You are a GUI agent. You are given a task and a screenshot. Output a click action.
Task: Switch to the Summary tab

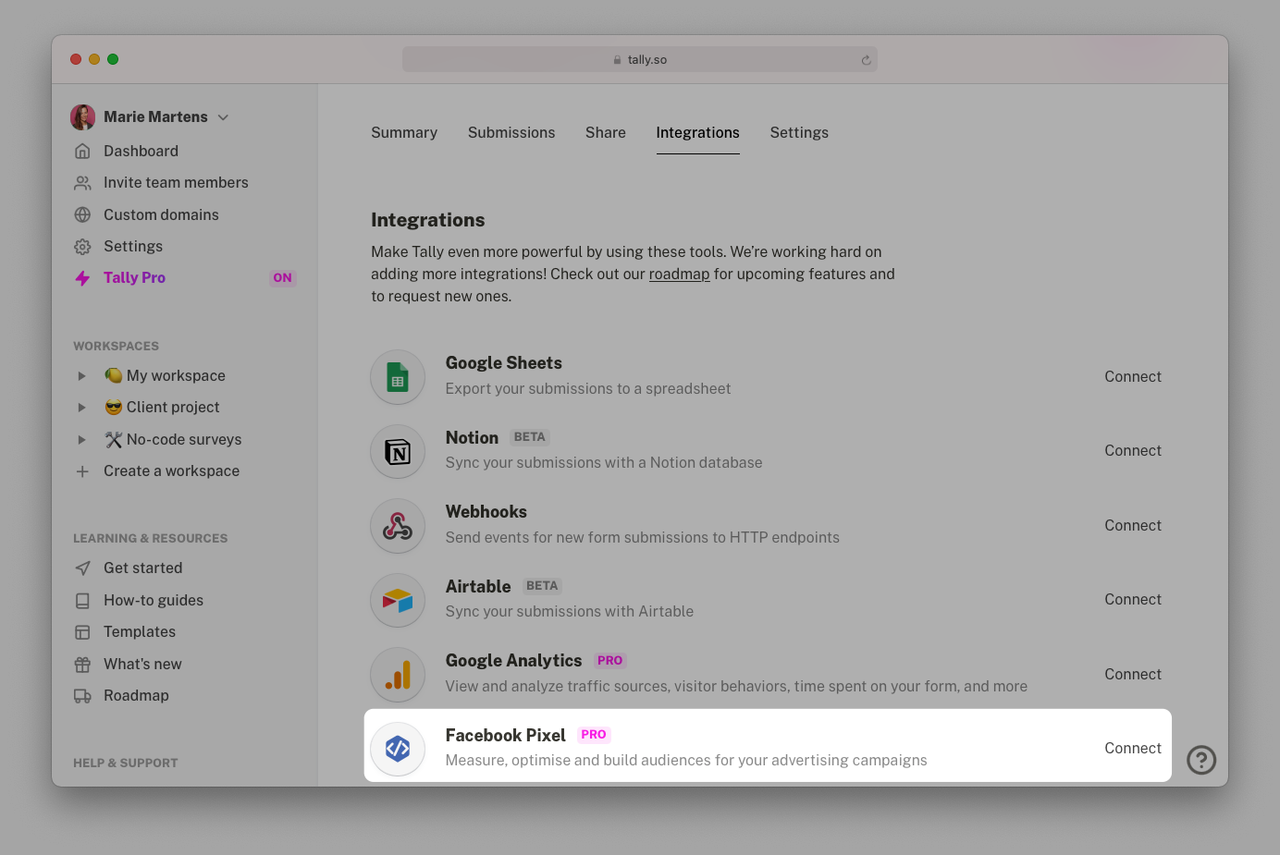tap(404, 133)
